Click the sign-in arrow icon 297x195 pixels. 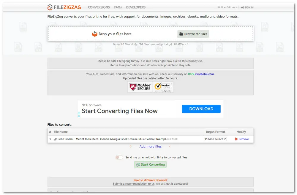pos(242,8)
